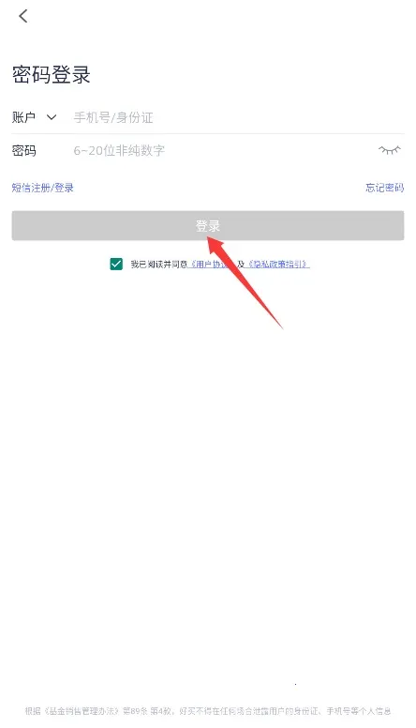Expand the chevron next to 账户
The width and height of the screenshot is (416, 728).
click(x=52, y=117)
